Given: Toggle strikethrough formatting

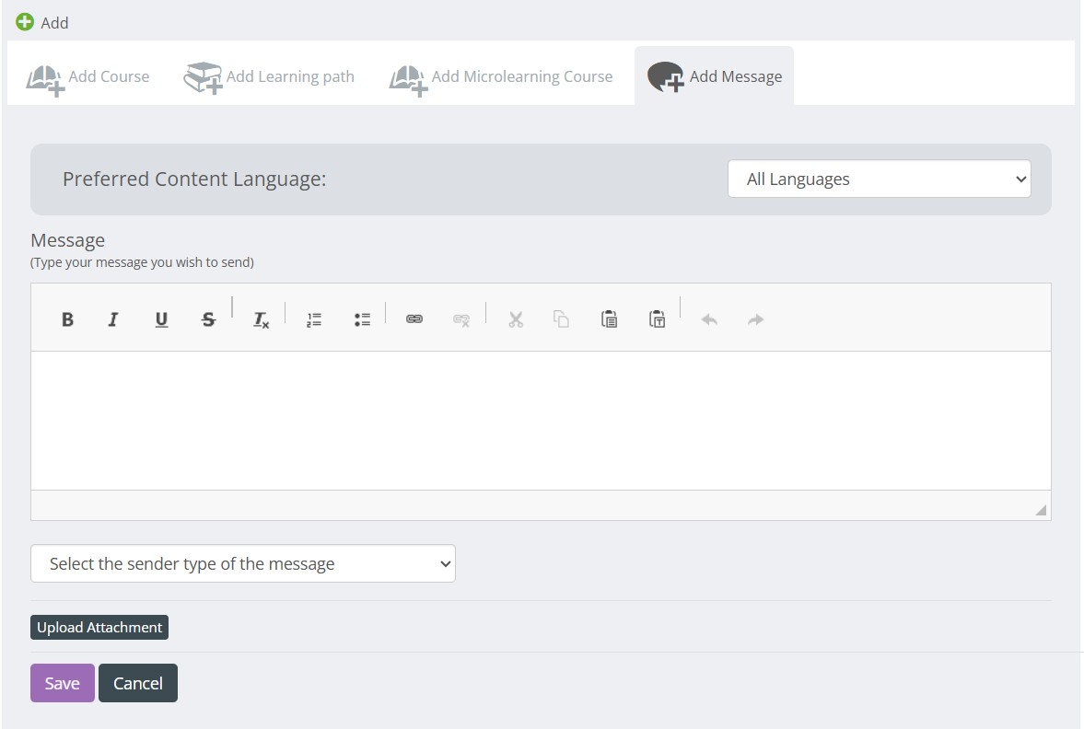Looking at the screenshot, I should point(208,319).
